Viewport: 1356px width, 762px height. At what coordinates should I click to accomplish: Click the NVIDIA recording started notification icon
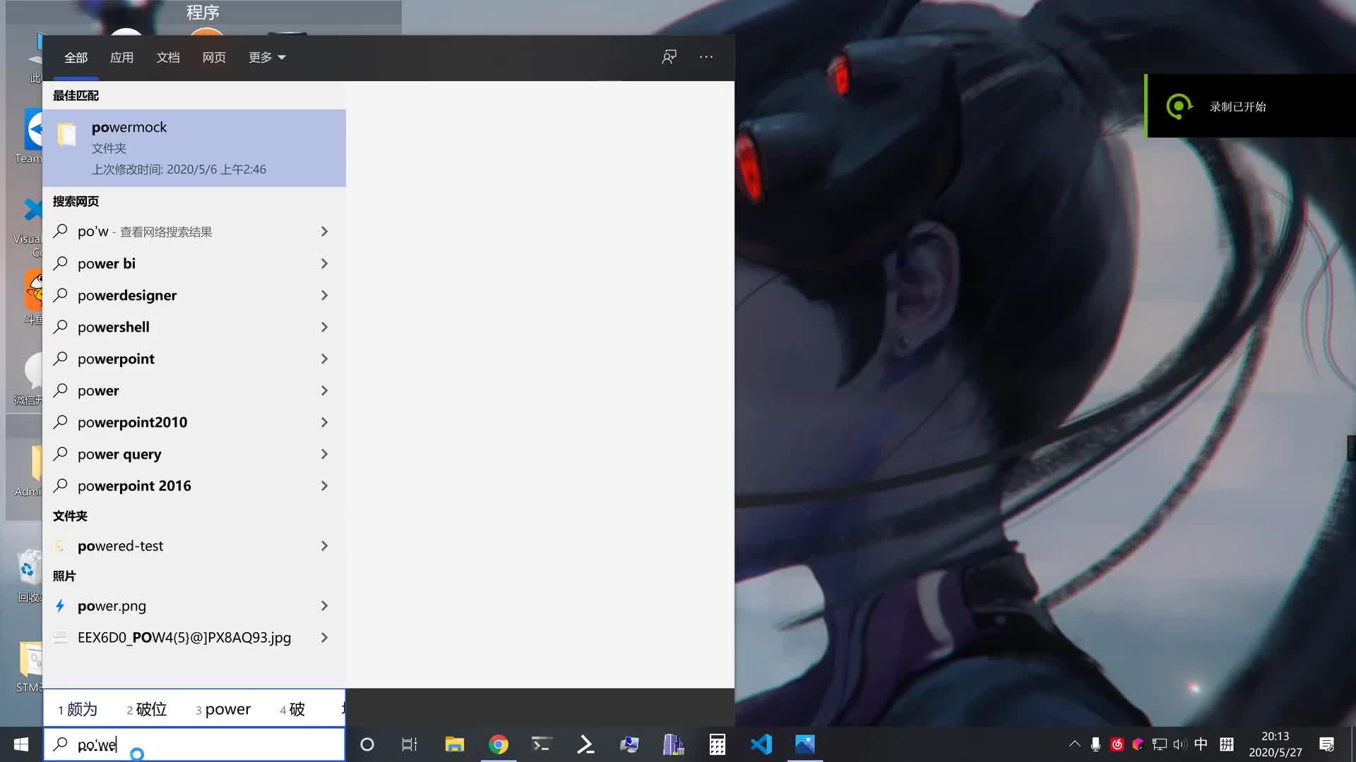(1179, 107)
